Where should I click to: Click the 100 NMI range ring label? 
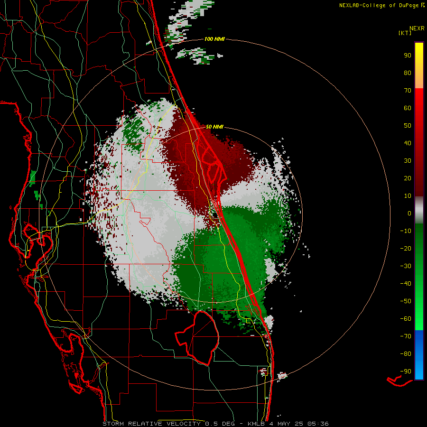[x=214, y=39]
